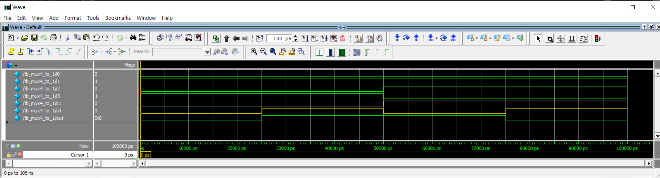The image size is (660, 178).
Task: Click the Save floppy disk icon
Action: point(34,38)
